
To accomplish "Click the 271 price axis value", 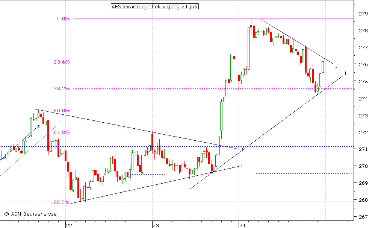I will pyautogui.click(x=363, y=149).
